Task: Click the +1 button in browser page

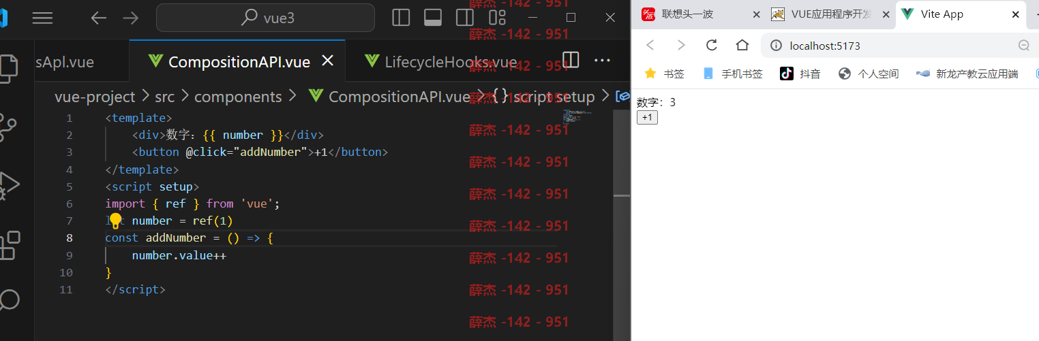Action: point(647,117)
